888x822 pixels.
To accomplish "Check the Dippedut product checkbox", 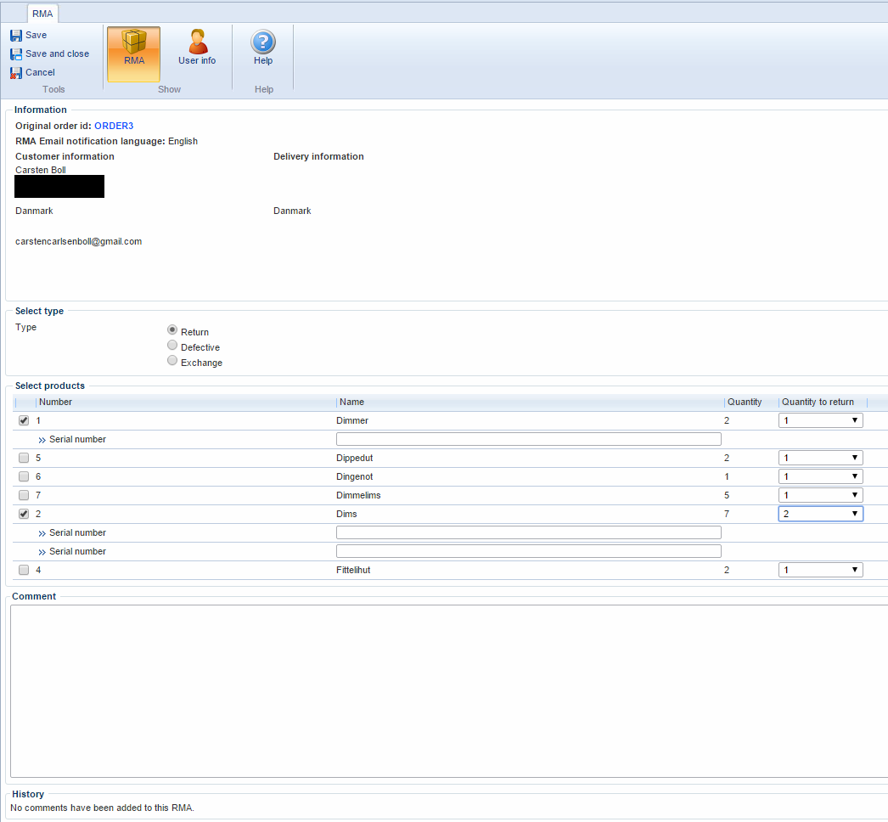I will coord(24,458).
